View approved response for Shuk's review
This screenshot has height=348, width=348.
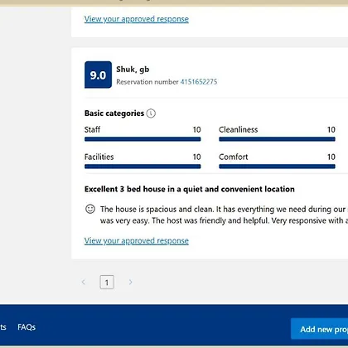[x=137, y=241]
